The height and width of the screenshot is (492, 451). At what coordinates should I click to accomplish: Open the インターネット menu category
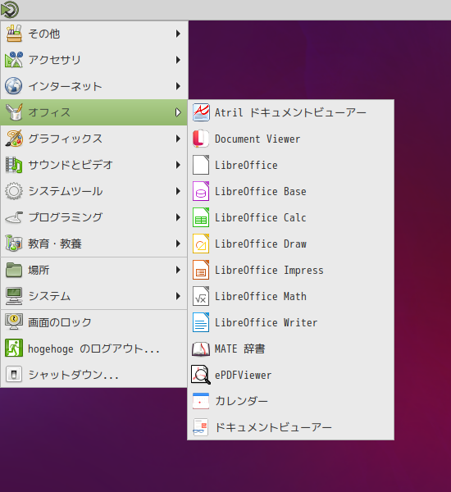[x=93, y=86]
